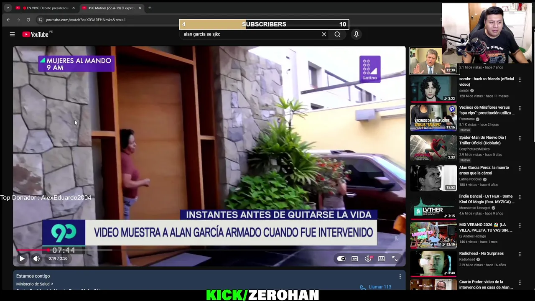Go forward with the browser forward arrow

pos(18,20)
